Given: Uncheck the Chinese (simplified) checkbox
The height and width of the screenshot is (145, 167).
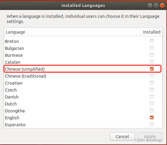Looking at the screenshot, I should pos(152,69).
